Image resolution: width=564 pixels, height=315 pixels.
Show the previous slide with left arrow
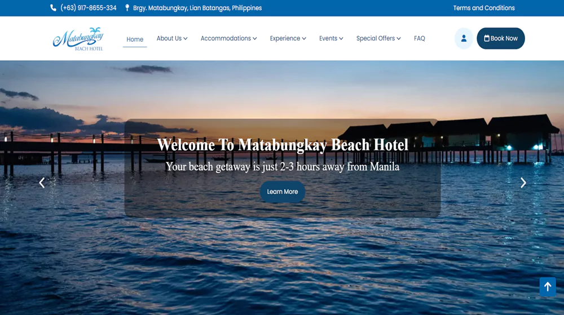(x=42, y=183)
